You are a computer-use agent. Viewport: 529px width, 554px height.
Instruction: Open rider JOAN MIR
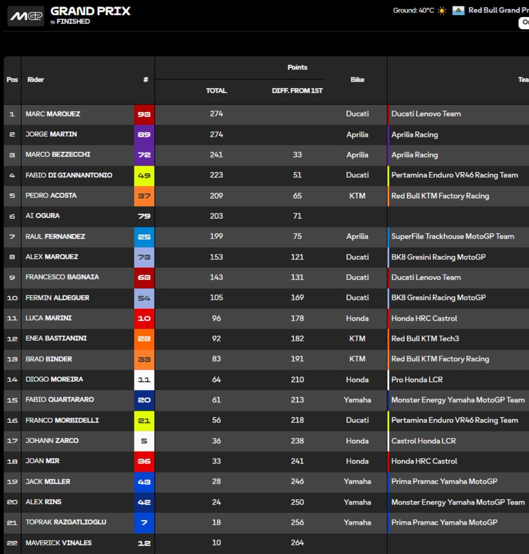pos(43,461)
